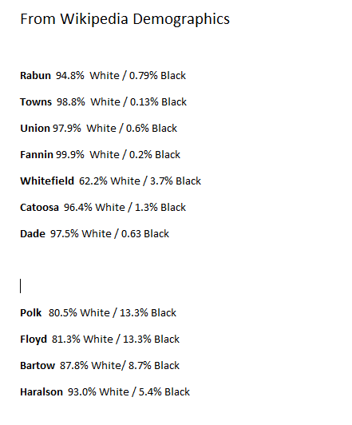The image size is (352, 425).
Task: Click '5.4% Black' in the Haralson line
Action: [x=164, y=392]
